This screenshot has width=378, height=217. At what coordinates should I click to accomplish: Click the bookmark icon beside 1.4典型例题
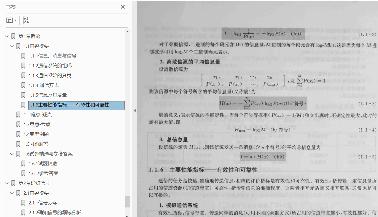tap(18, 134)
